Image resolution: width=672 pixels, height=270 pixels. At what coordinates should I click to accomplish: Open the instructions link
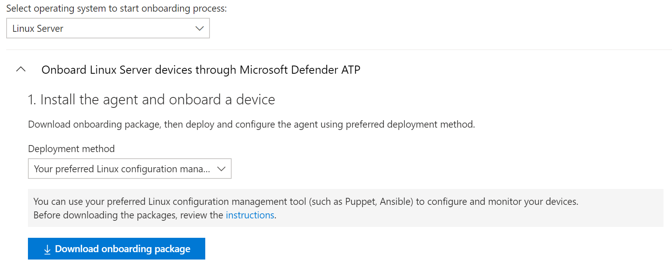pyautogui.click(x=250, y=215)
